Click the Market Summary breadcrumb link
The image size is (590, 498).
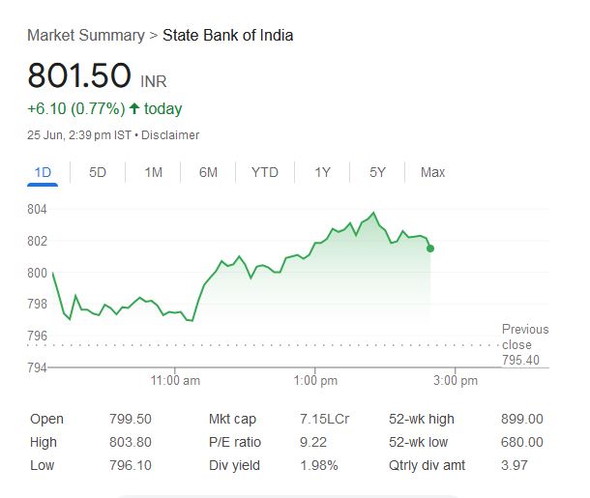coord(85,36)
